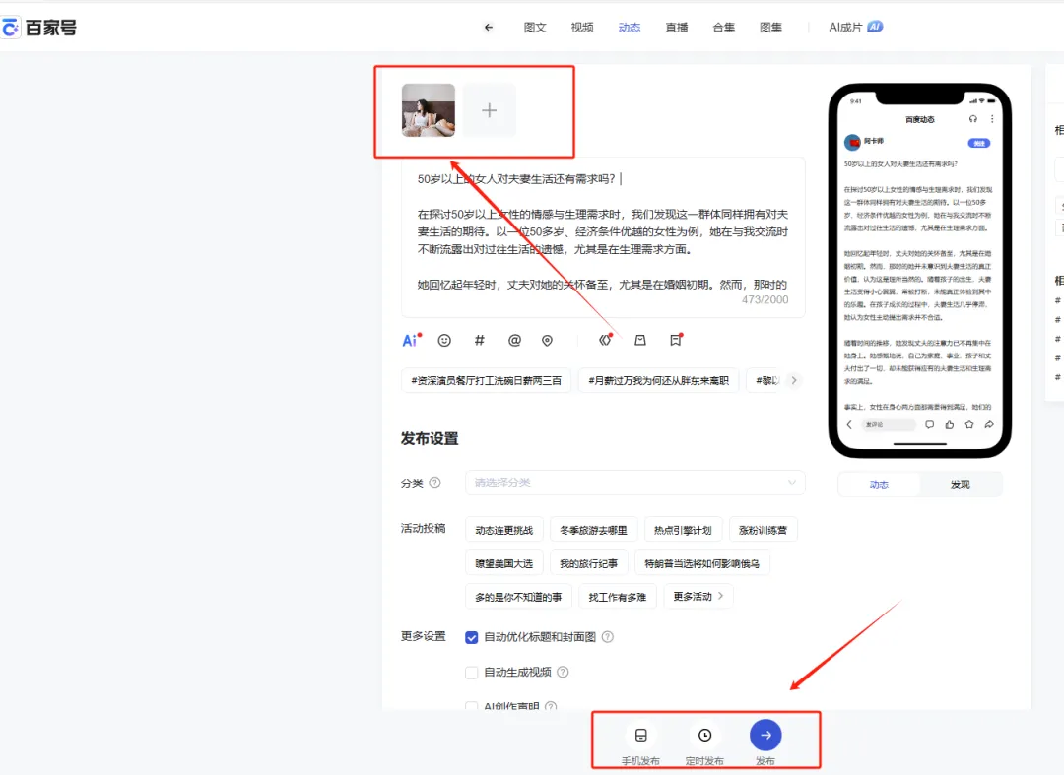Image resolution: width=1064 pixels, height=775 pixels.
Task: Open the AI writing assistant icon
Action: click(x=411, y=340)
